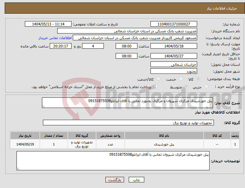Screen dimensions: 245x188
Task: Click the چاپ print button
Action: tap(136, 180)
